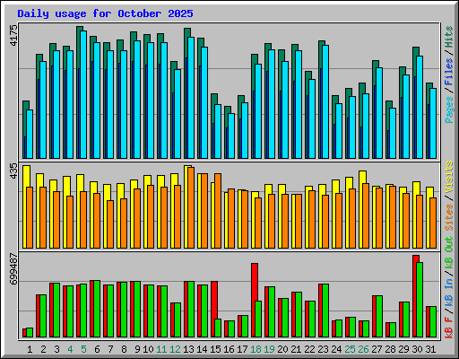
Task: Select day label 2 on the x-axis
Action: 43,349
